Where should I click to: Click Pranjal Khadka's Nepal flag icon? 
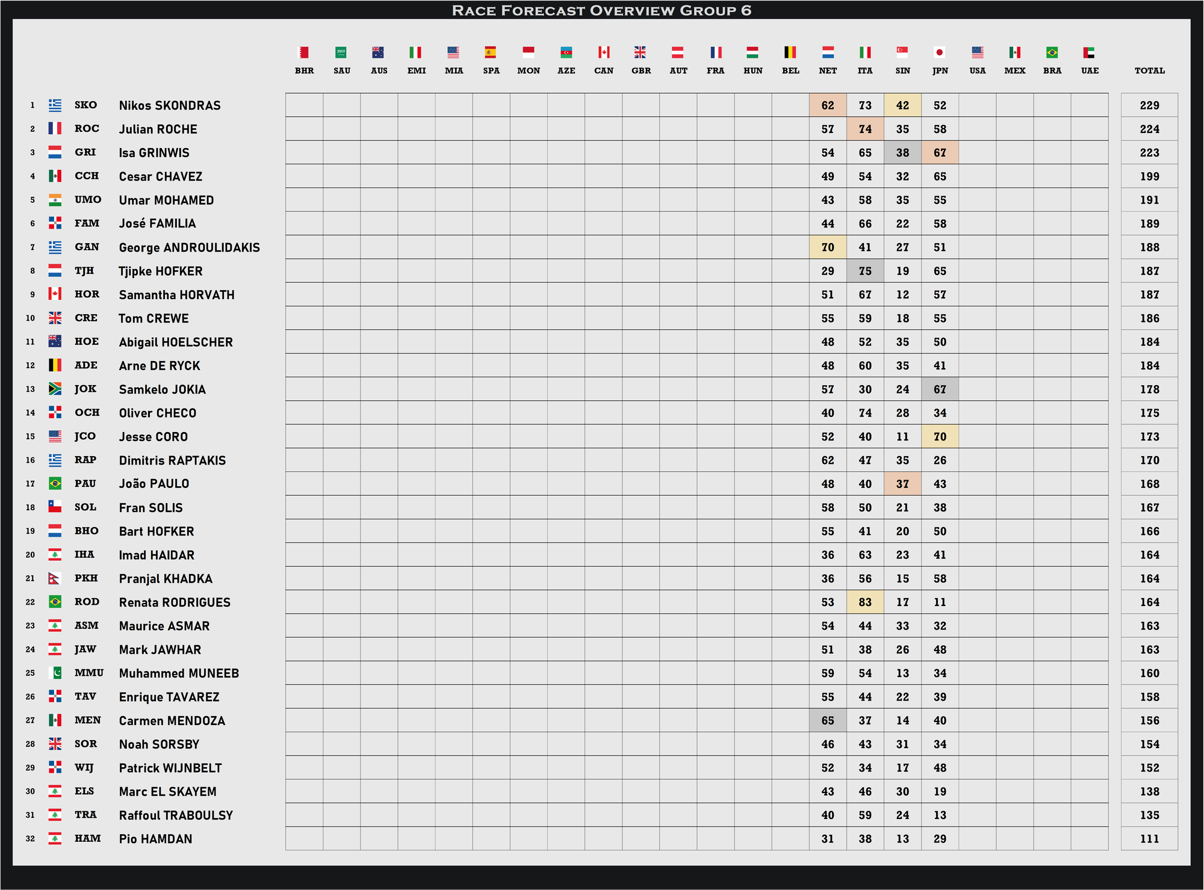click(x=55, y=578)
